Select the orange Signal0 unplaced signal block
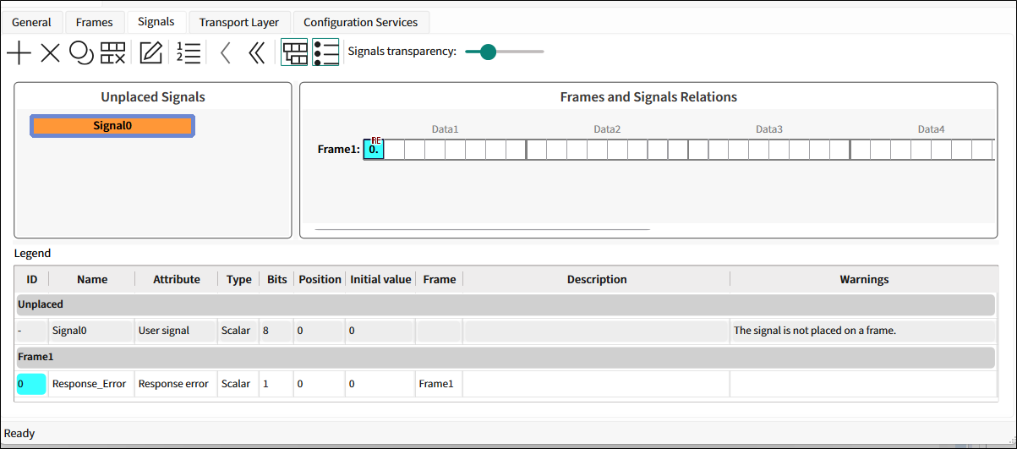Viewport: 1017px width, 449px height. coord(112,126)
